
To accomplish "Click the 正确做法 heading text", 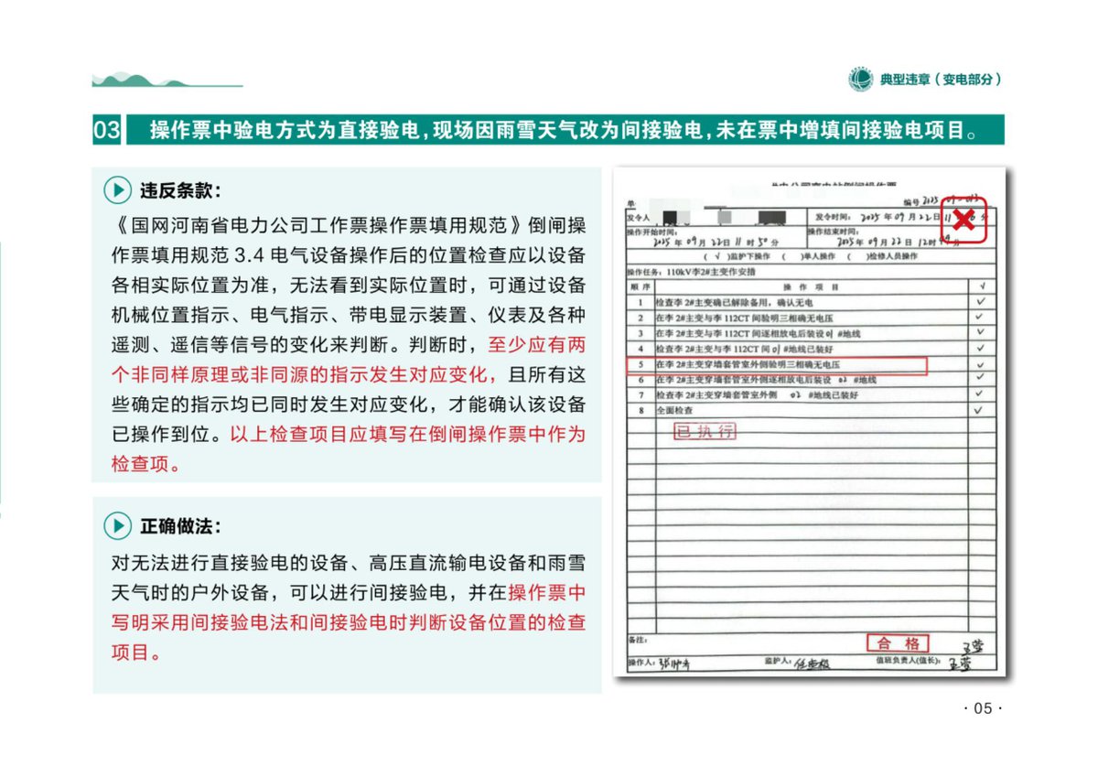I will 180,526.
